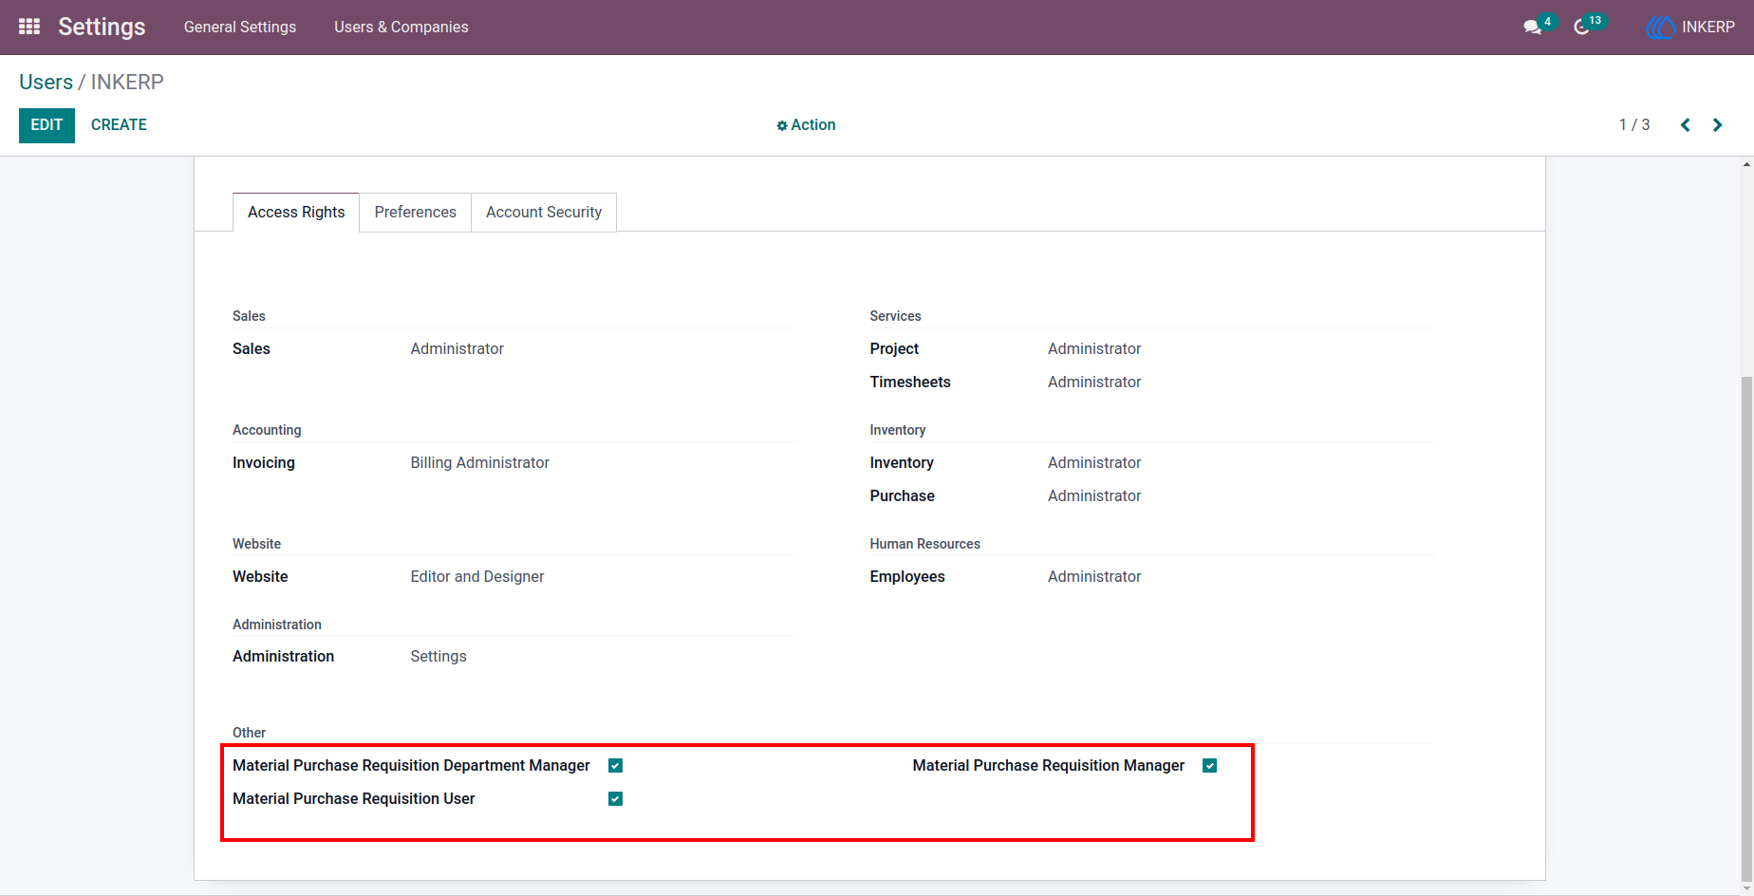1754x896 pixels.
Task: Click the Human Resources section heading
Action: [x=925, y=544]
